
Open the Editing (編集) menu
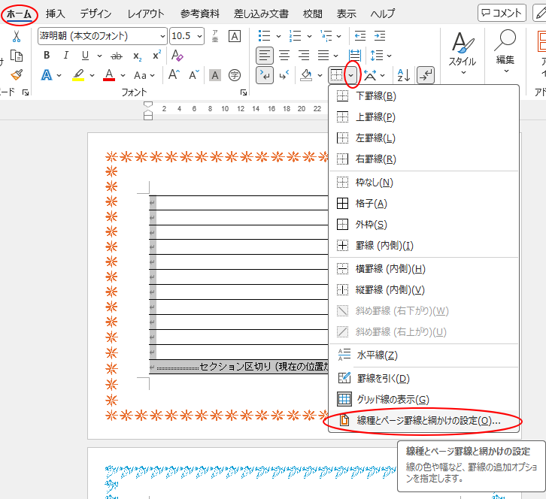pyautogui.click(x=505, y=52)
